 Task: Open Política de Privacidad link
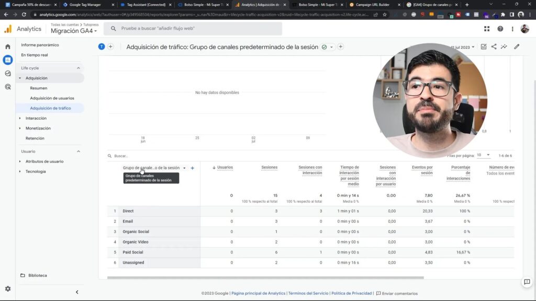(351, 294)
